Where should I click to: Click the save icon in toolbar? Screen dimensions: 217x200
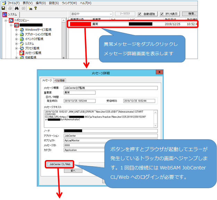tap(3, 8)
